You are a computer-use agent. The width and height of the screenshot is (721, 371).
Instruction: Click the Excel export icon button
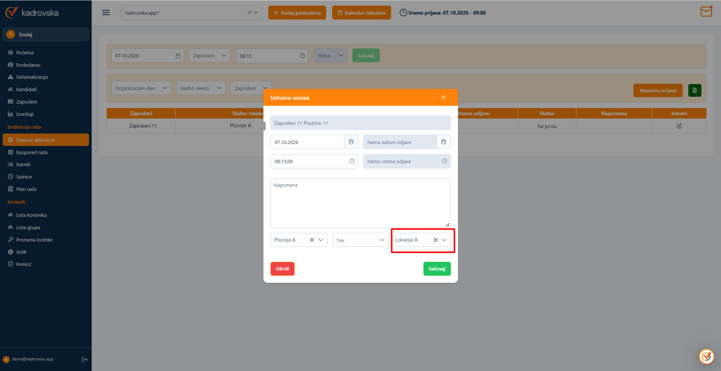(x=694, y=90)
